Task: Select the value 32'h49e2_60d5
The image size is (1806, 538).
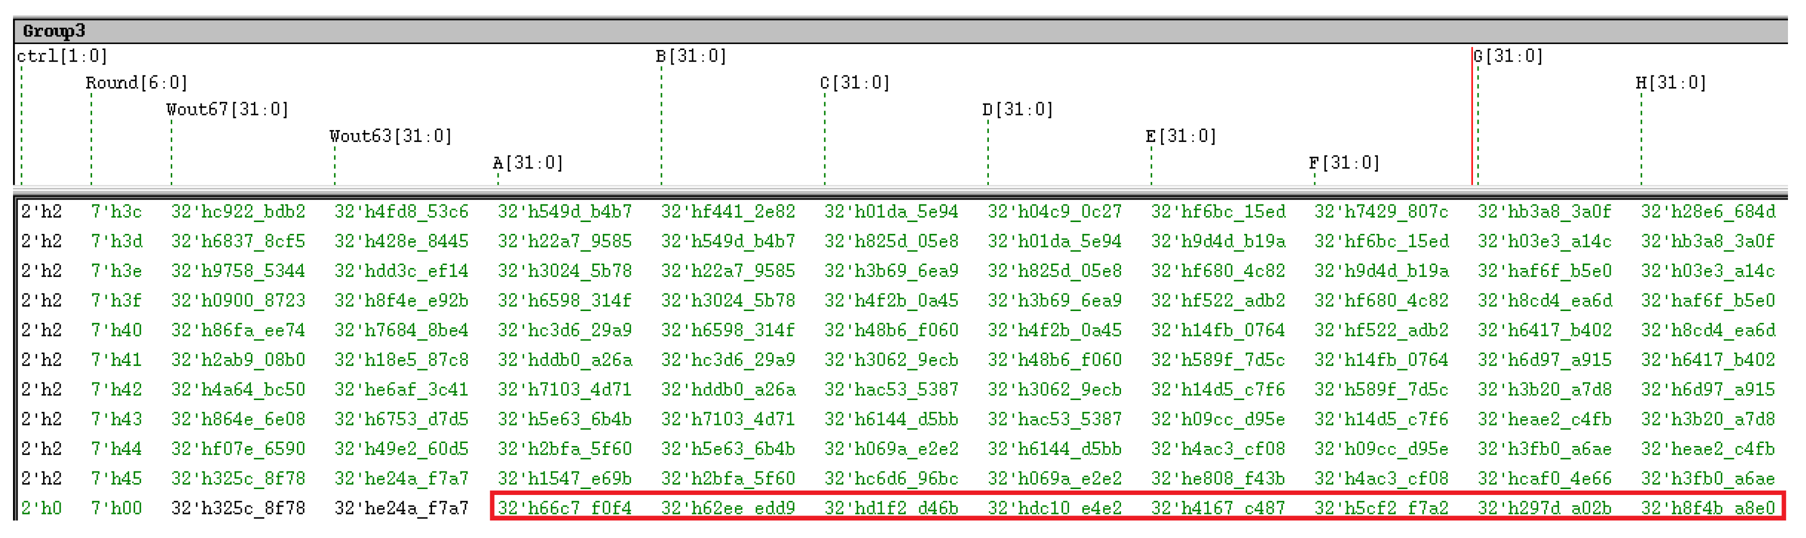Action: pos(402,449)
